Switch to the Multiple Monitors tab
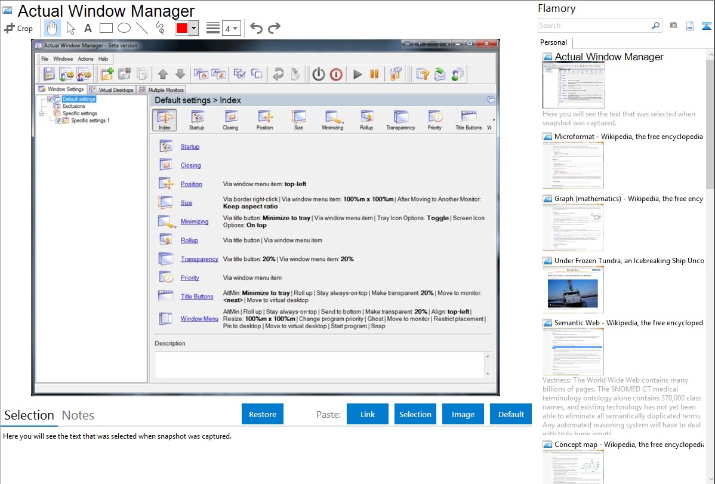The image size is (715, 484). click(x=161, y=90)
